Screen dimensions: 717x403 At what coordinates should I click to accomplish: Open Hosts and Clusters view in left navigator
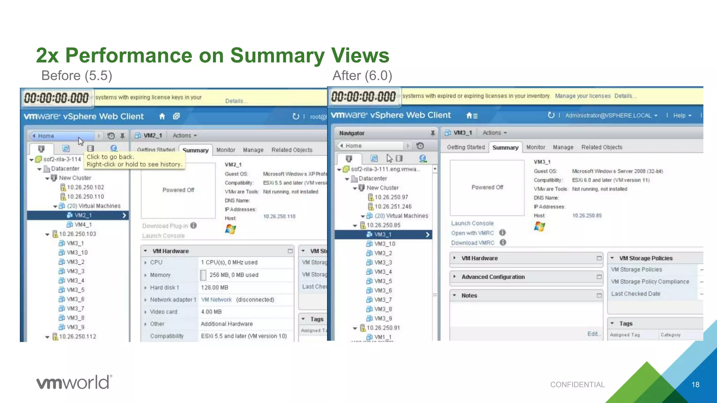(41, 149)
